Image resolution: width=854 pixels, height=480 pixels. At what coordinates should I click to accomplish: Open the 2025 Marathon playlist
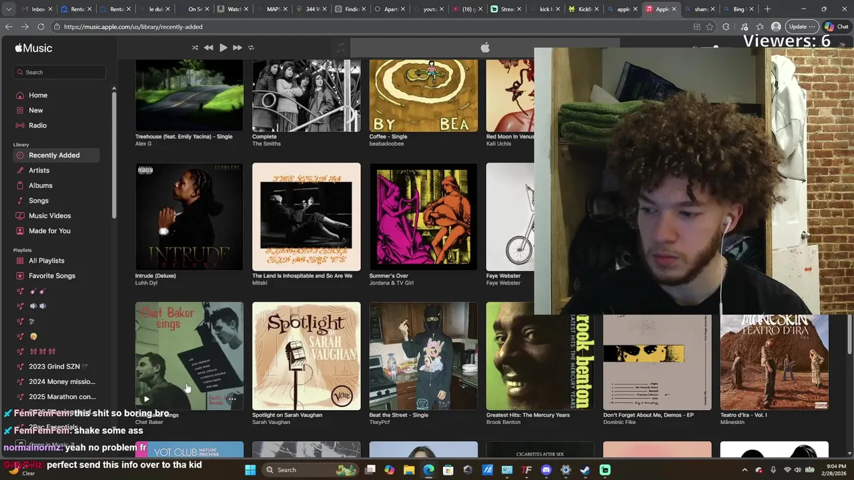61,397
